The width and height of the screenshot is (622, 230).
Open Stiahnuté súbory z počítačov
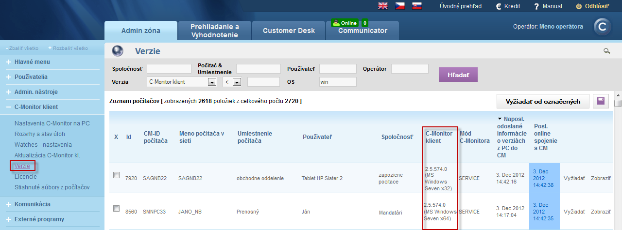point(52,187)
